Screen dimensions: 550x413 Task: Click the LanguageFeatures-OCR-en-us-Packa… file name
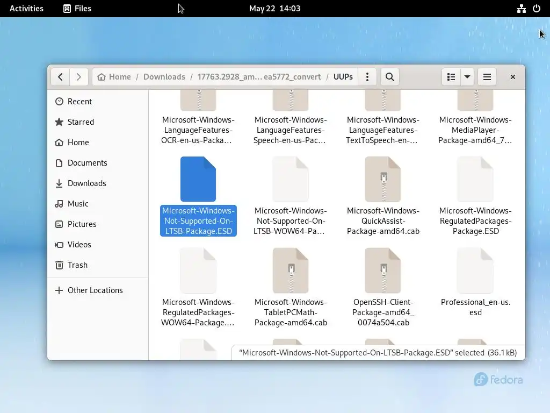pos(198,130)
